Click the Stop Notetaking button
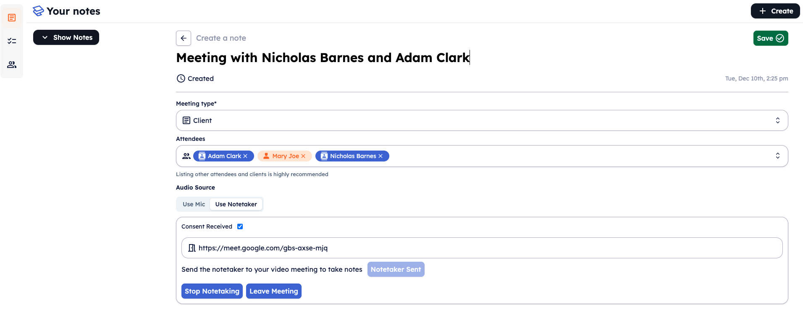Viewport: 803px width, 320px height. (212, 291)
